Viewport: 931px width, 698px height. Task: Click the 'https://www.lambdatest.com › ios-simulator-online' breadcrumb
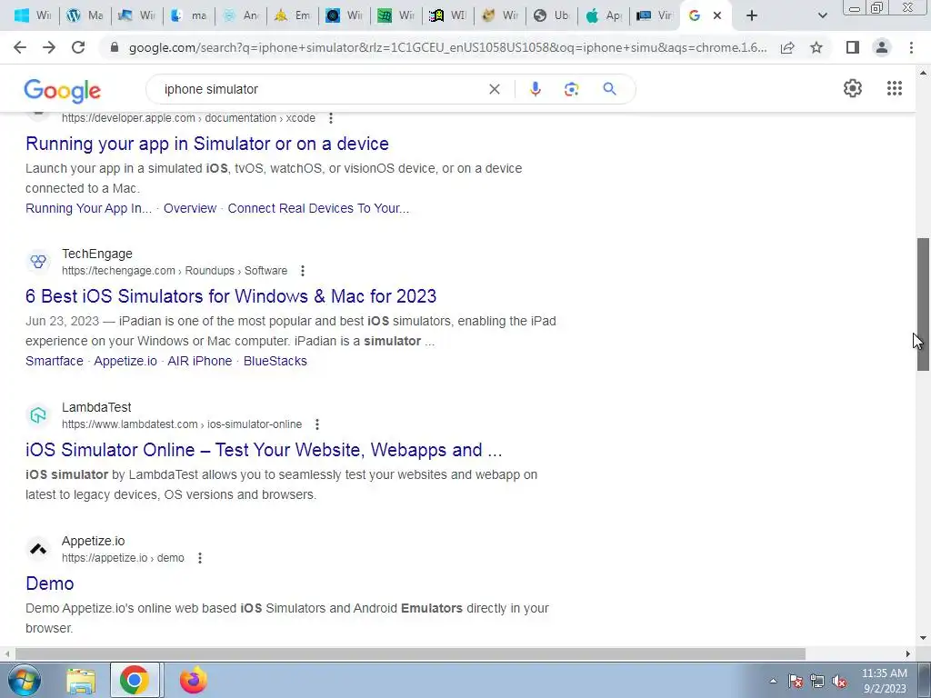point(182,424)
